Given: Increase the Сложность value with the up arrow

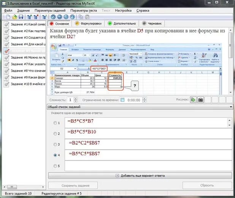Looking at the screenshot, I should (x=76, y=98).
